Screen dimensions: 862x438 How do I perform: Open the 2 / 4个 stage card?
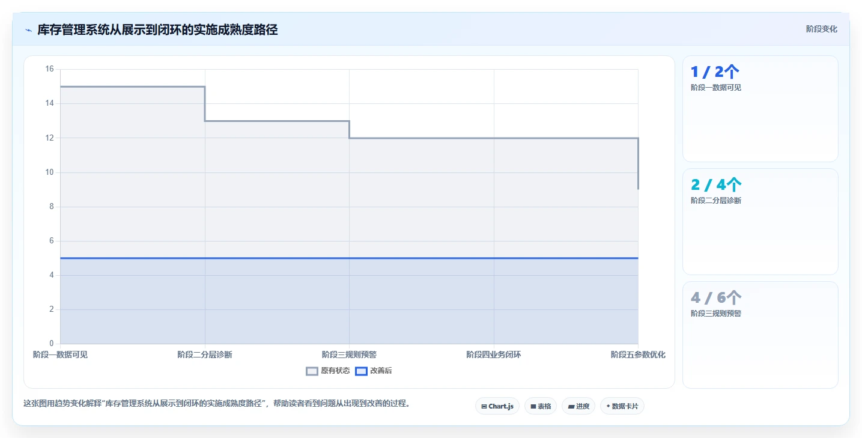click(x=760, y=222)
